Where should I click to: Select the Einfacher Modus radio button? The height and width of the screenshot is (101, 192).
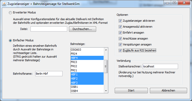click(10, 41)
